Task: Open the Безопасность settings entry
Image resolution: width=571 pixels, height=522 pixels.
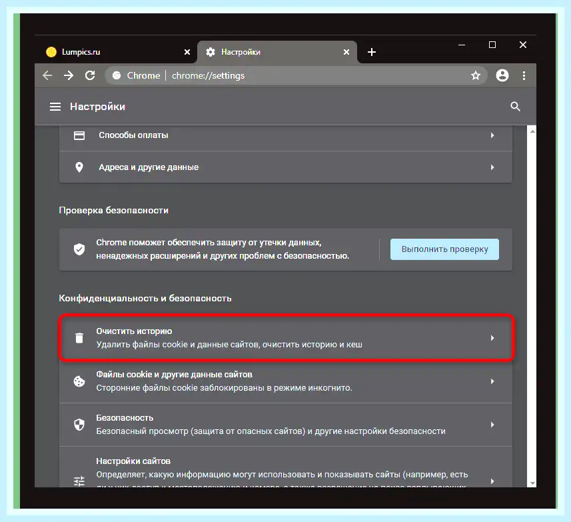Action: (286, 425)
